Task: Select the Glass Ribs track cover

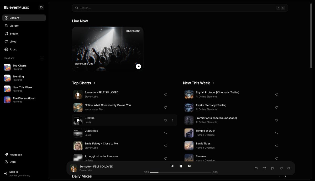Action: 78,133
